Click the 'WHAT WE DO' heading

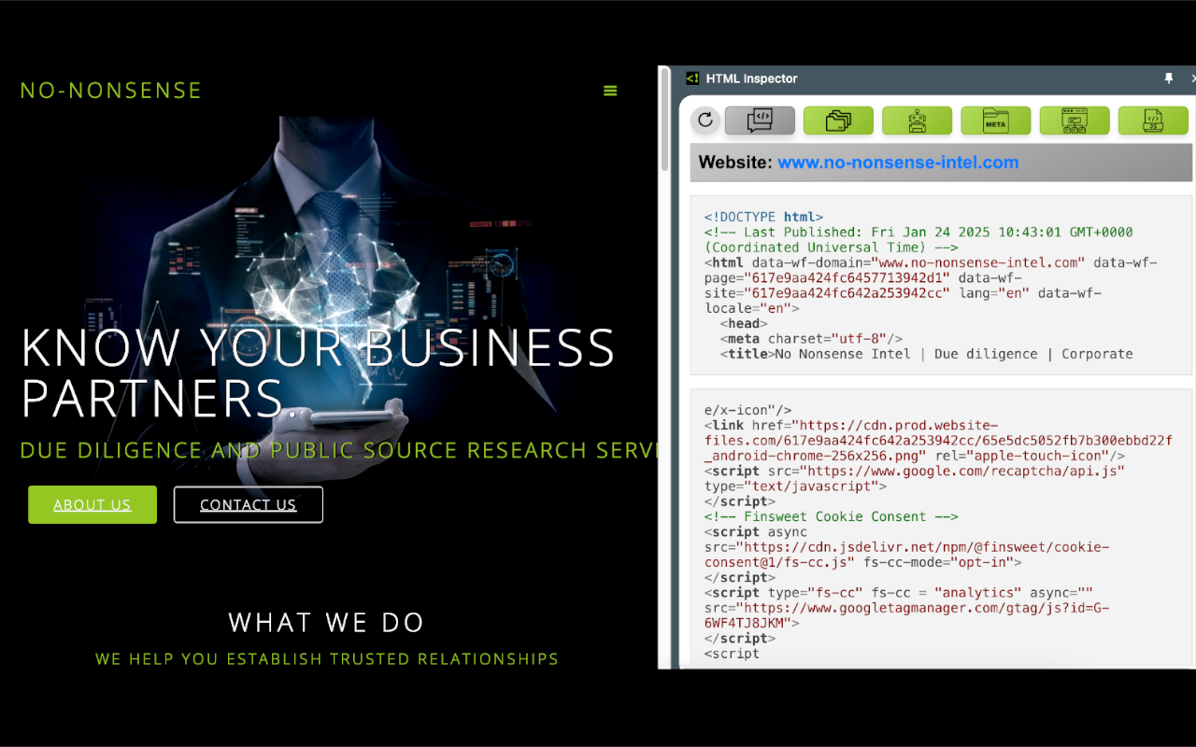click(x=327, y=623)
